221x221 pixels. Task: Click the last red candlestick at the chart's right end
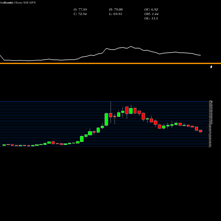201,131
